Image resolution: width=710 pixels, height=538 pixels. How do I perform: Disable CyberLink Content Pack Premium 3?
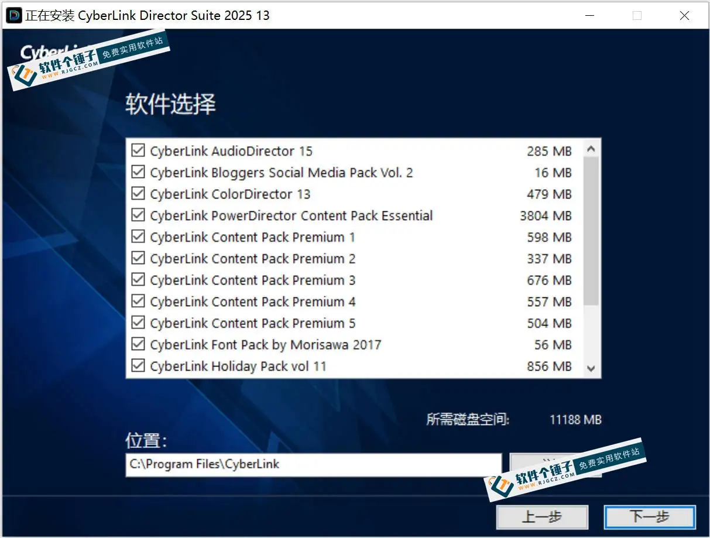point(138,279)
